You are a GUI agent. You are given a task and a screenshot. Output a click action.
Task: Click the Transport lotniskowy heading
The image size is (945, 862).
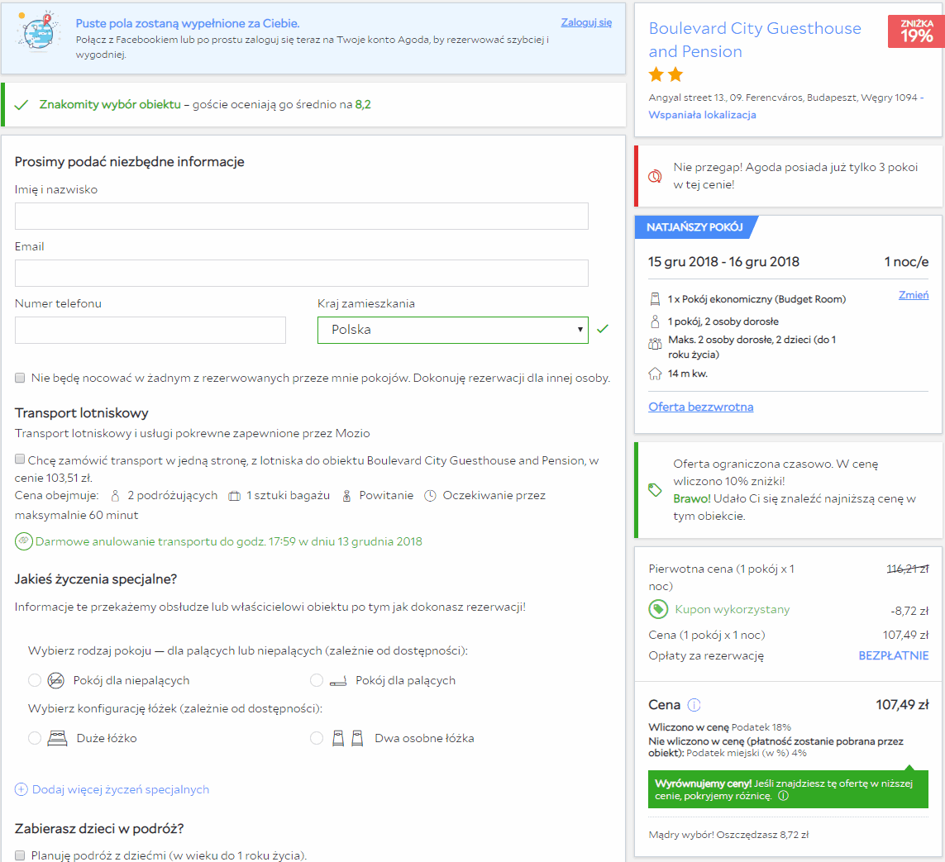(81, 413)
